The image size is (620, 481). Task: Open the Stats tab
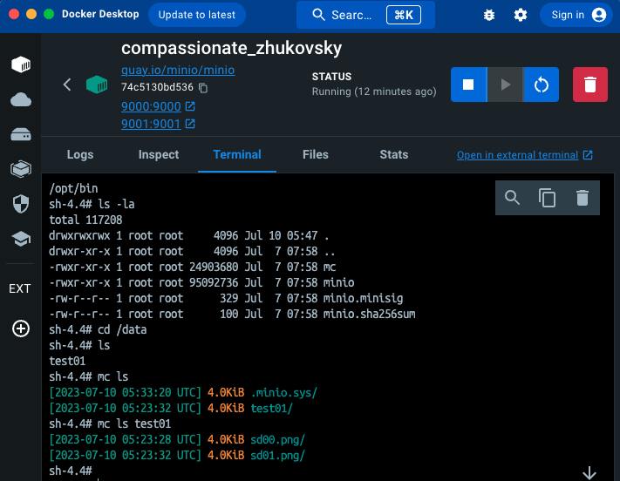pyautogui.click(x=394, y=154)
